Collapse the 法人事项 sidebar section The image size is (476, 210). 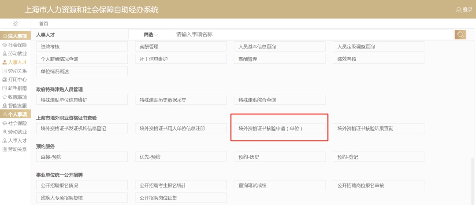coord(15,36)
